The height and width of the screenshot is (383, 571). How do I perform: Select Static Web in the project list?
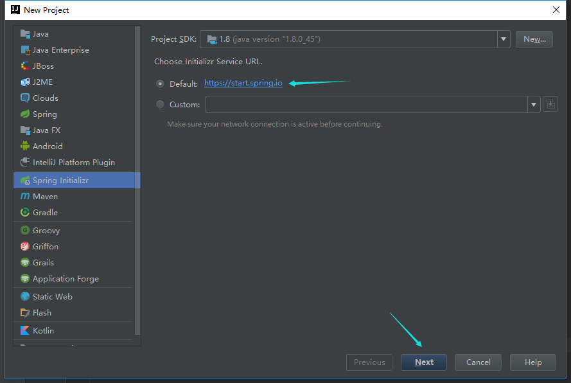[x=73, y=297]
